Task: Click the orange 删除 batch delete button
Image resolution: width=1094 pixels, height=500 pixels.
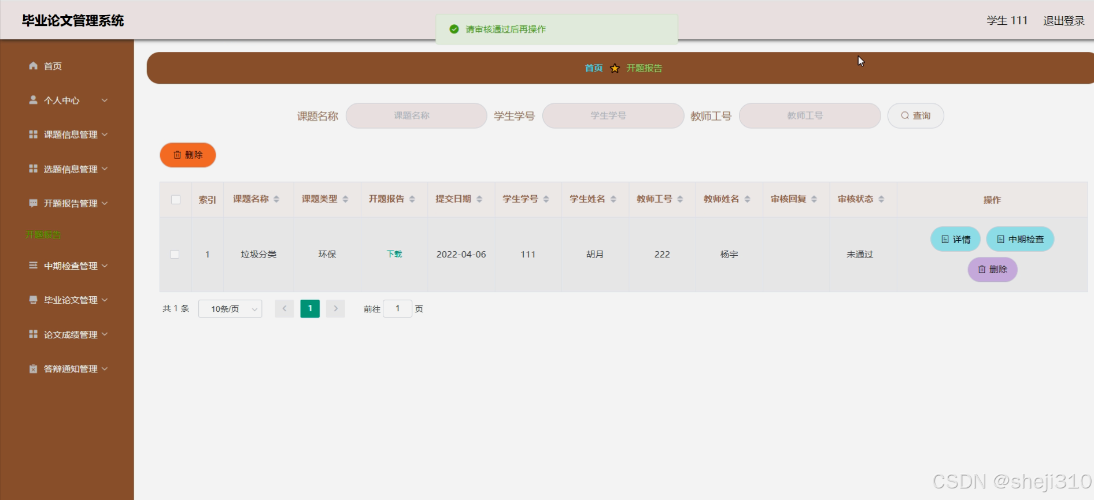Action: 188,155
